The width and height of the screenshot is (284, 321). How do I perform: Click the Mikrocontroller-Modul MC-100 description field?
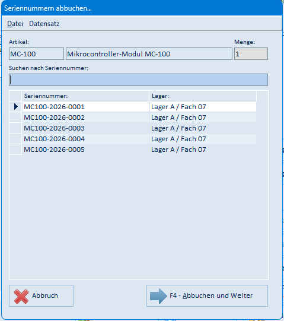(149, 54)
